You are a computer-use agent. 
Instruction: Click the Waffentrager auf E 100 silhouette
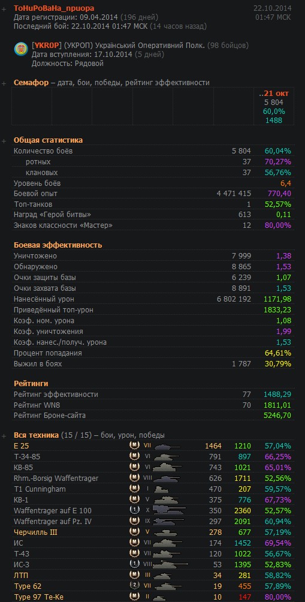[x=170, y=511]
